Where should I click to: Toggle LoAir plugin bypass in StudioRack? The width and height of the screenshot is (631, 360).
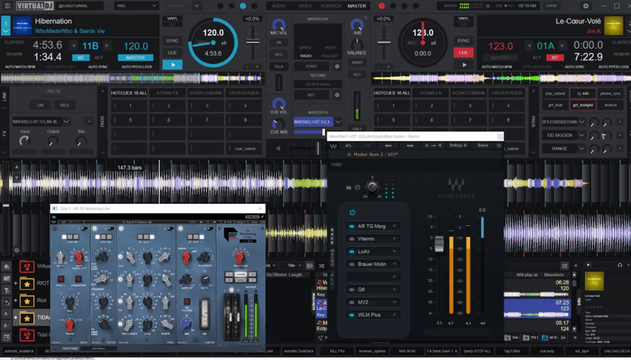coord(351,251)
